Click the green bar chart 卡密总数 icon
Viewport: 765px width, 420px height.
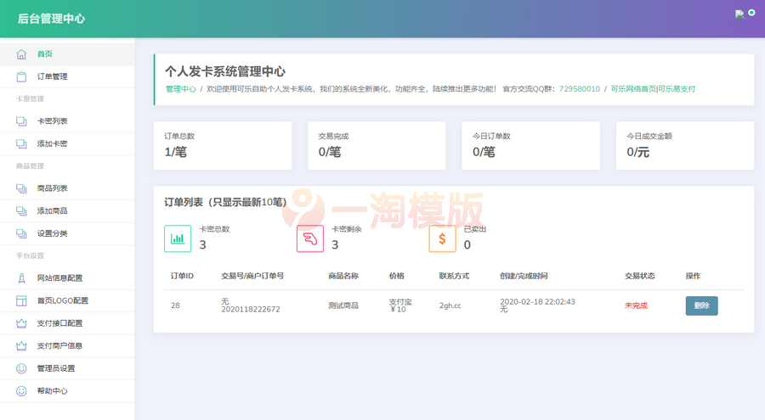point(178,238)
